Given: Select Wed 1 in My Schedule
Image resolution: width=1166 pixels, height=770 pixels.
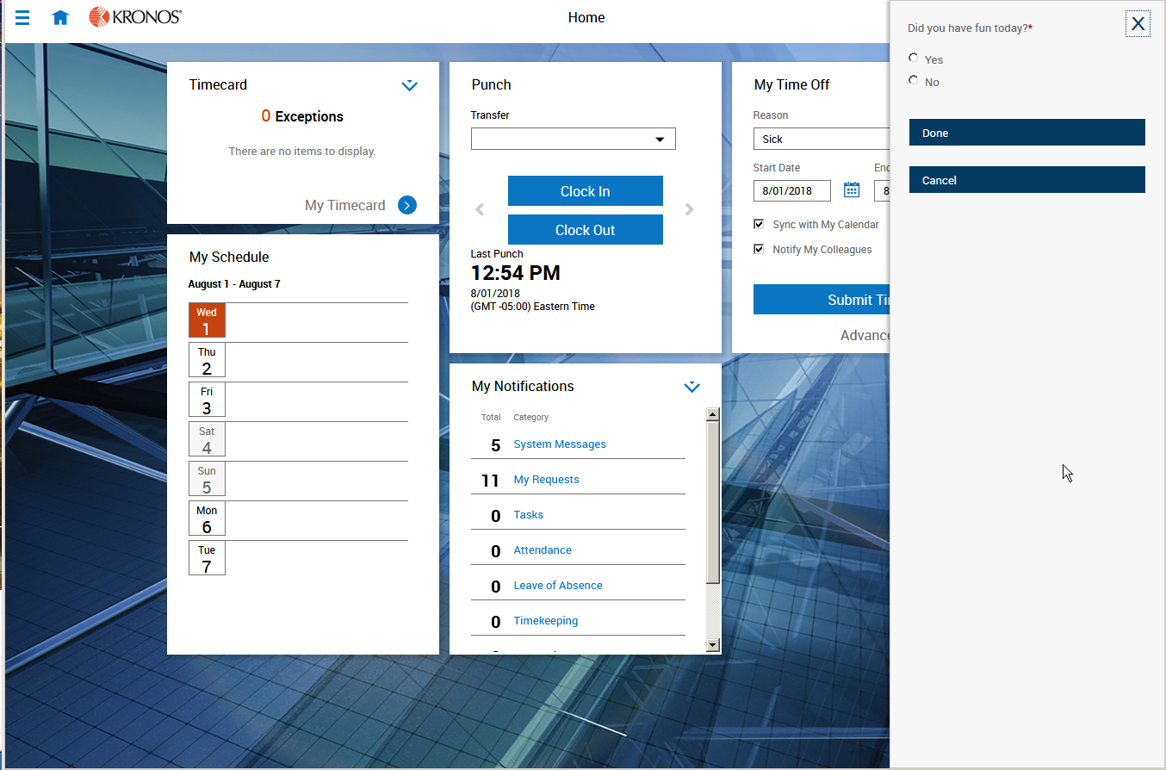Looking at the screenshot, I should (207, 320).
